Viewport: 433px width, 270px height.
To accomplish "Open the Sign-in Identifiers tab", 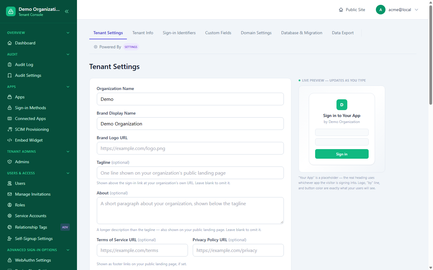I will 179,33.
